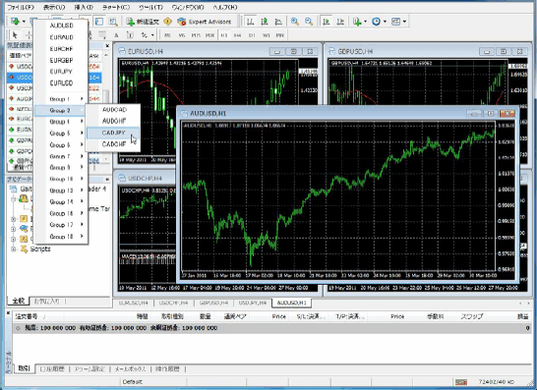
Task: Open the new chart dropdown arrow
Action: 24,22
